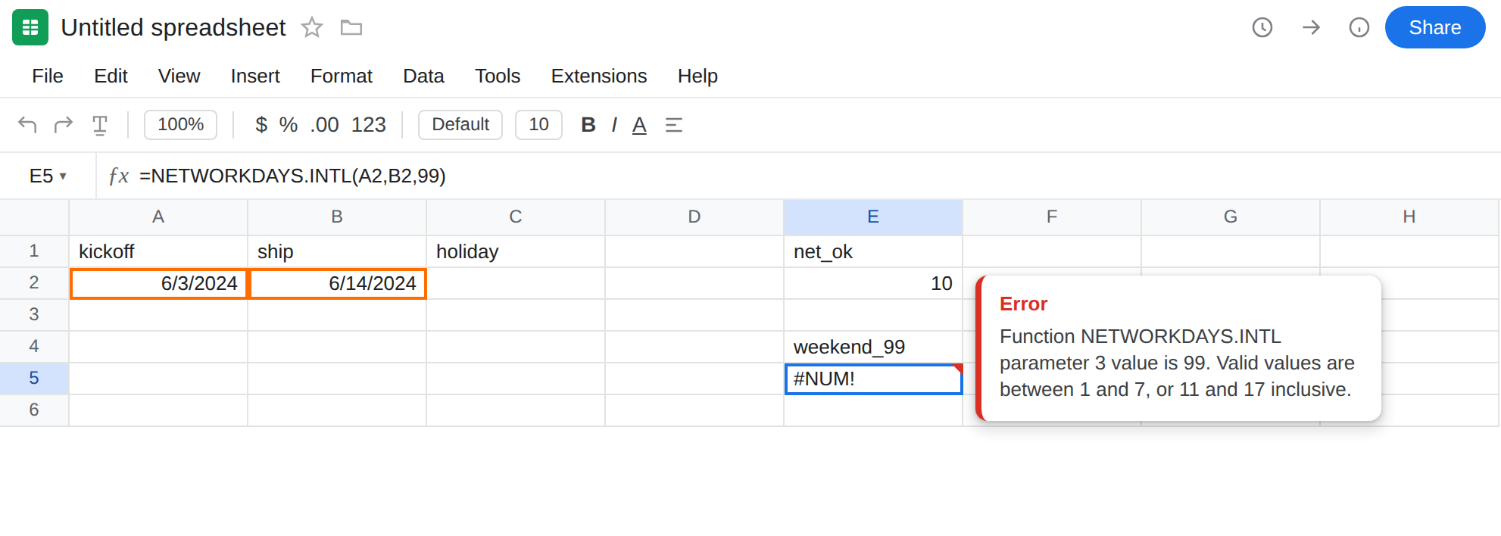Select the ship cell
The image size is (1501, 536).
tap(337, 251)
